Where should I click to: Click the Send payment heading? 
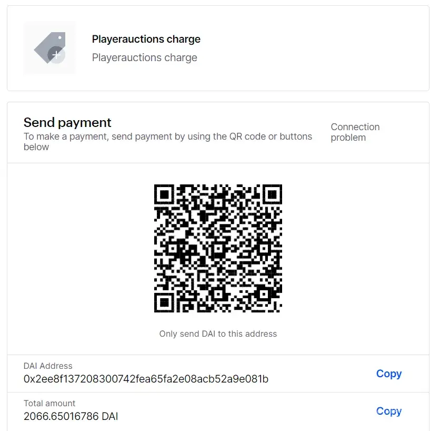pyautogui.click(x=67, y=123)
